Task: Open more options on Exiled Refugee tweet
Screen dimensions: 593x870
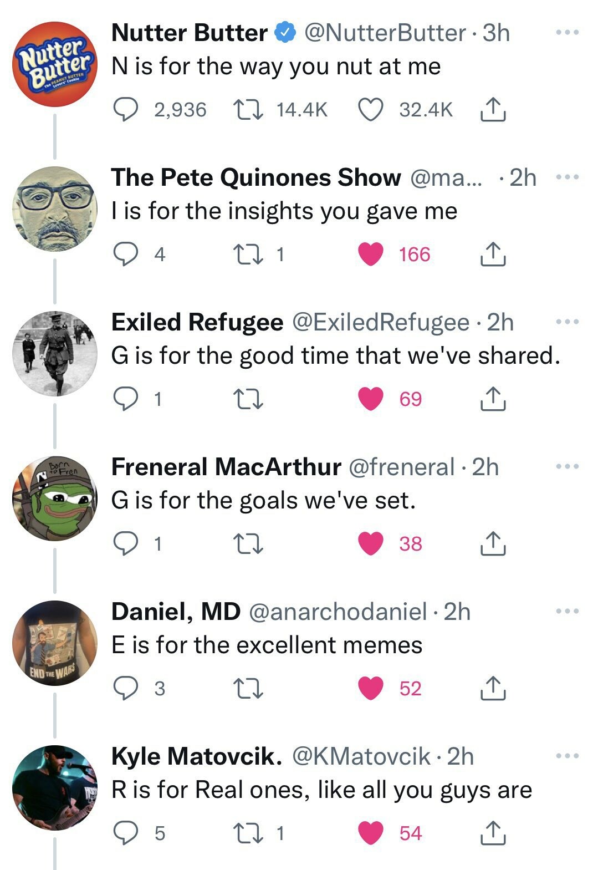Action: tap(568, 322)
